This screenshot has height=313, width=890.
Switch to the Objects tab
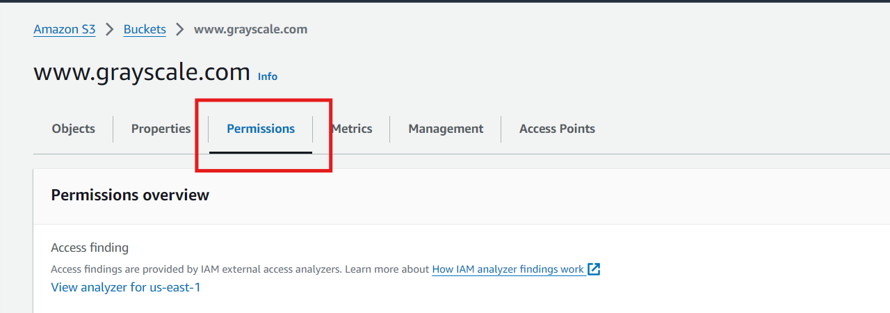tap(73, 129)
